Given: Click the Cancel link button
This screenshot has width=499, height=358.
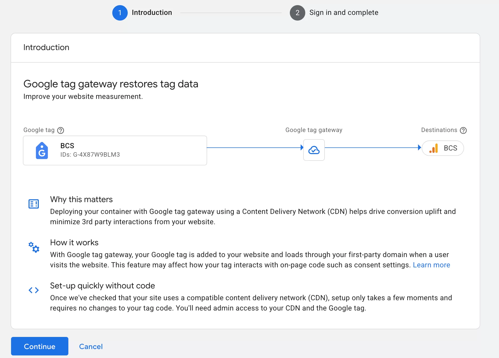Looking at the screenshot, I should click(x=91, y=346).
